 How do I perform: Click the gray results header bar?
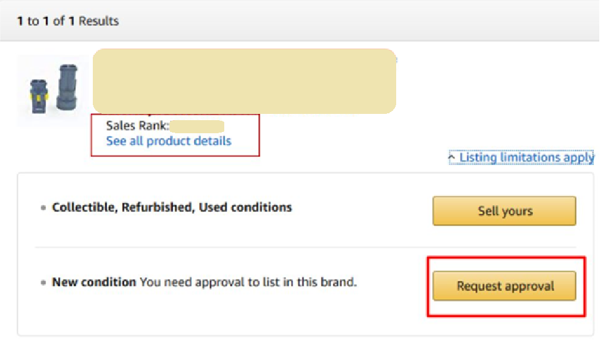coord(300,21)
